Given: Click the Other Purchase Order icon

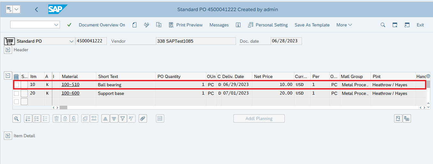Looking at the screenshot, I should 159,25.
